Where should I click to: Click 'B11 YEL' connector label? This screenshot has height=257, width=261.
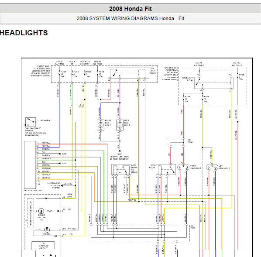[x=68, y=234]
